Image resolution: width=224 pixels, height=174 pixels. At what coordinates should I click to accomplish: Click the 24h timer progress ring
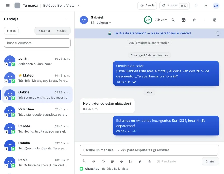(x=148, y=20)
